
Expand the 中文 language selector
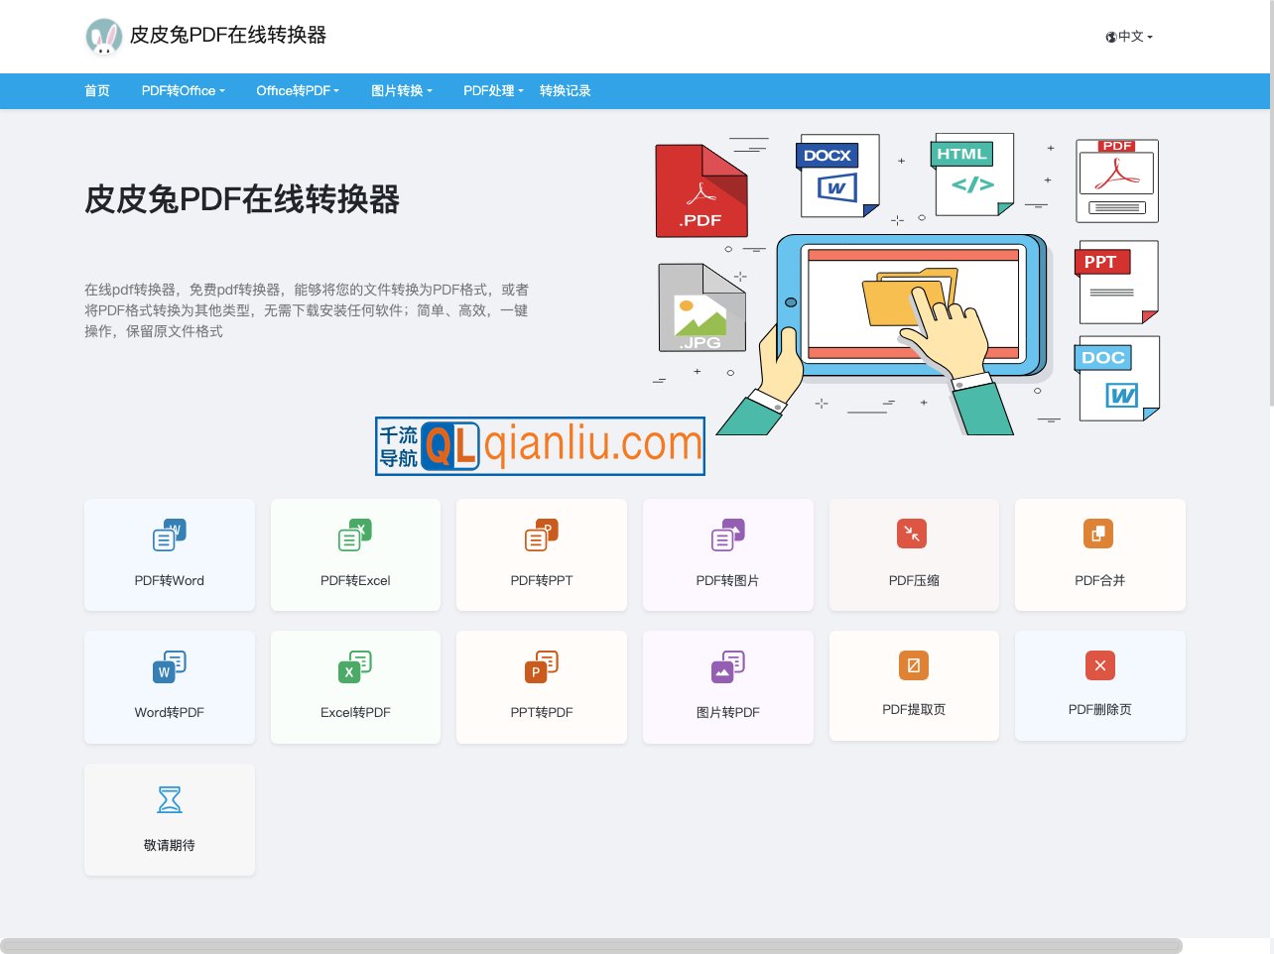pyautogui.click(x=1128, y=36)
